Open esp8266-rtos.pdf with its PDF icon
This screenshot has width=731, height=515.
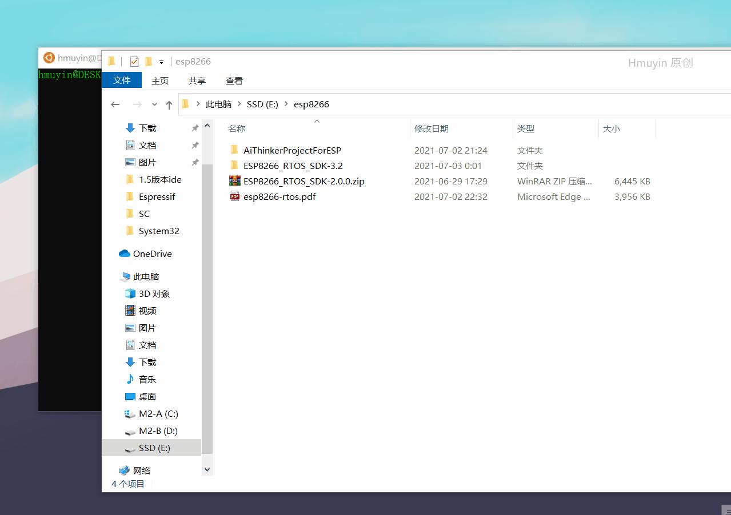[234, 196]
